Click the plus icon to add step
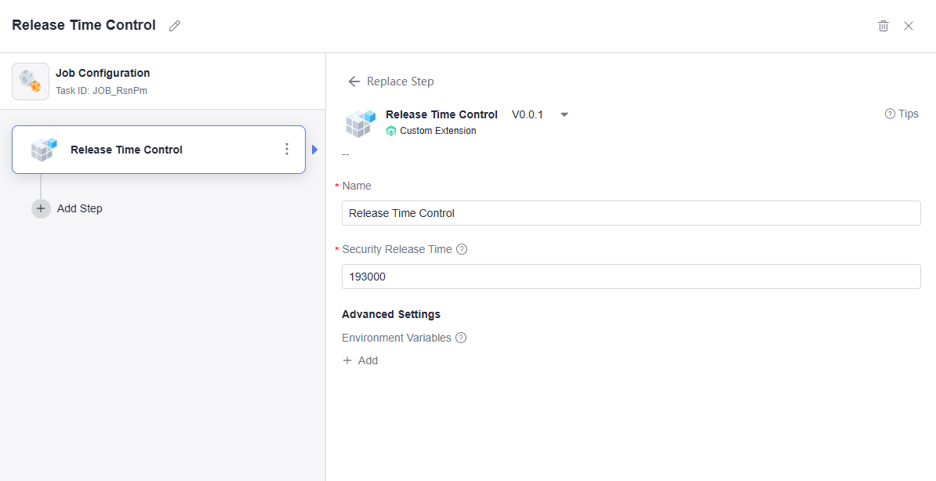This screenshot has width=936, height=481. [41, 208]
